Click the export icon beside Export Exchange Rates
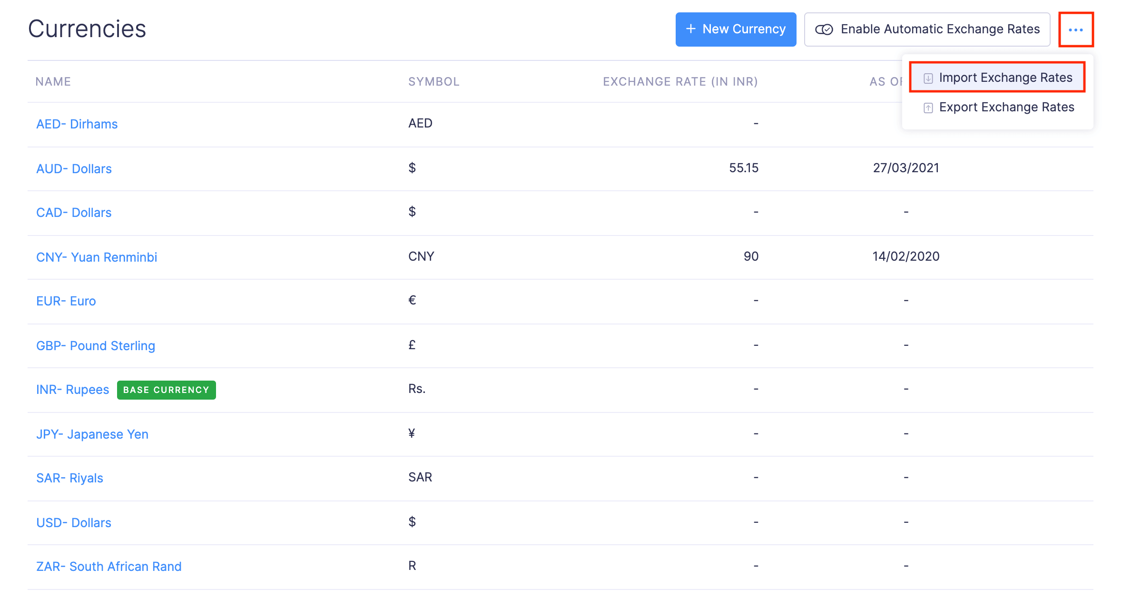Screen dimensions: 1122x608 click(928, 108)
